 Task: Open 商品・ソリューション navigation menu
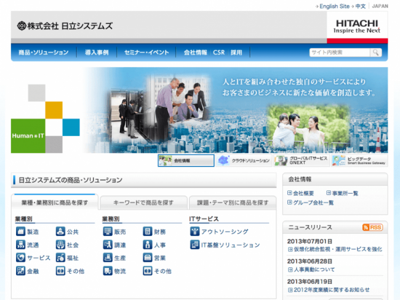(x=44, y=52)
